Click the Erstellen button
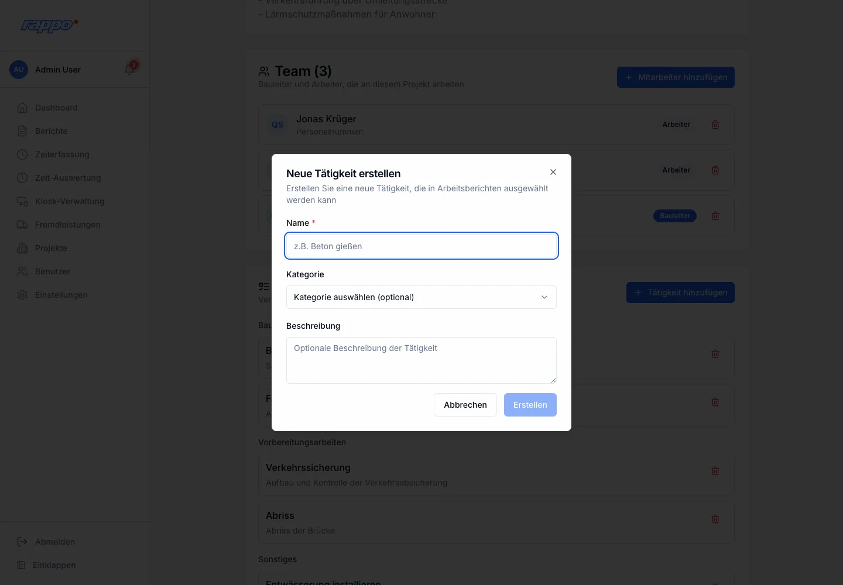The width and height of the screenshot is (843, 585). pos(530,405)
